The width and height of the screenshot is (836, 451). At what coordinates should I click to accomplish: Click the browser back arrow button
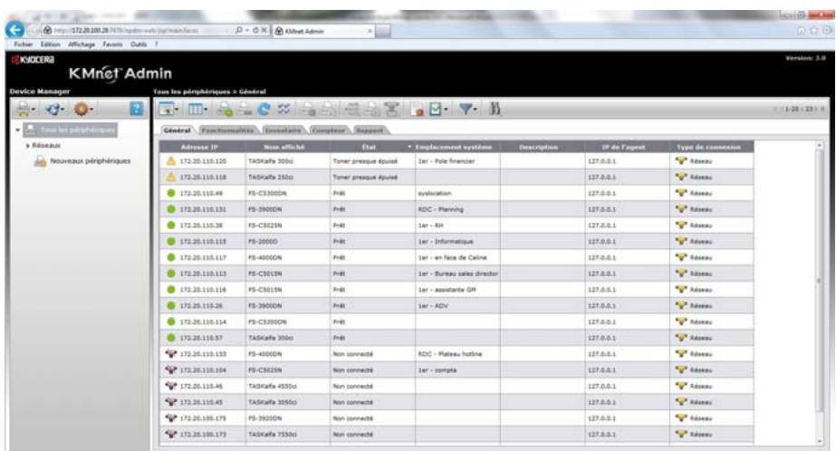point(14,30)
